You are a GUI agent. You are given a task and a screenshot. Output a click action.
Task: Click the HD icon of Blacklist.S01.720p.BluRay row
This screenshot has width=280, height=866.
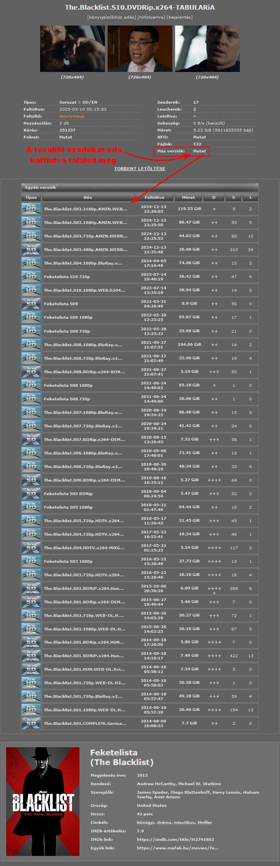[x=31, y=696]
